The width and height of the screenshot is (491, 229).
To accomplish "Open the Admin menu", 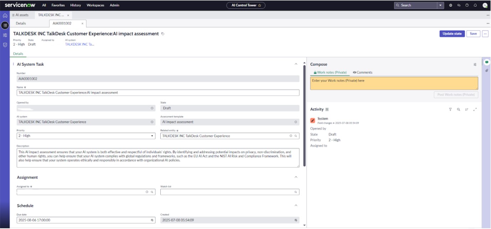I will tap(114, 5).
